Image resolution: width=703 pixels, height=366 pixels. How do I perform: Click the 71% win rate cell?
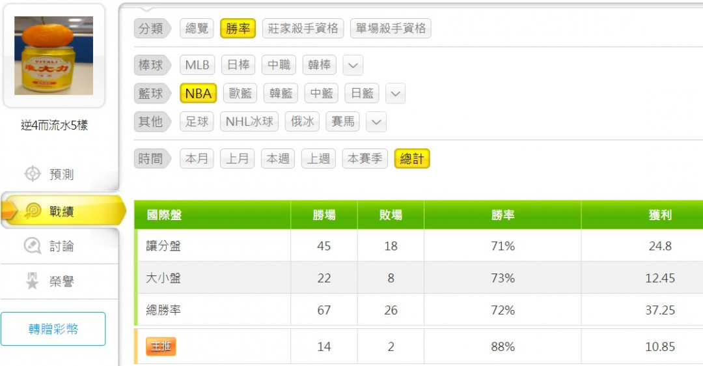point(503,246)
